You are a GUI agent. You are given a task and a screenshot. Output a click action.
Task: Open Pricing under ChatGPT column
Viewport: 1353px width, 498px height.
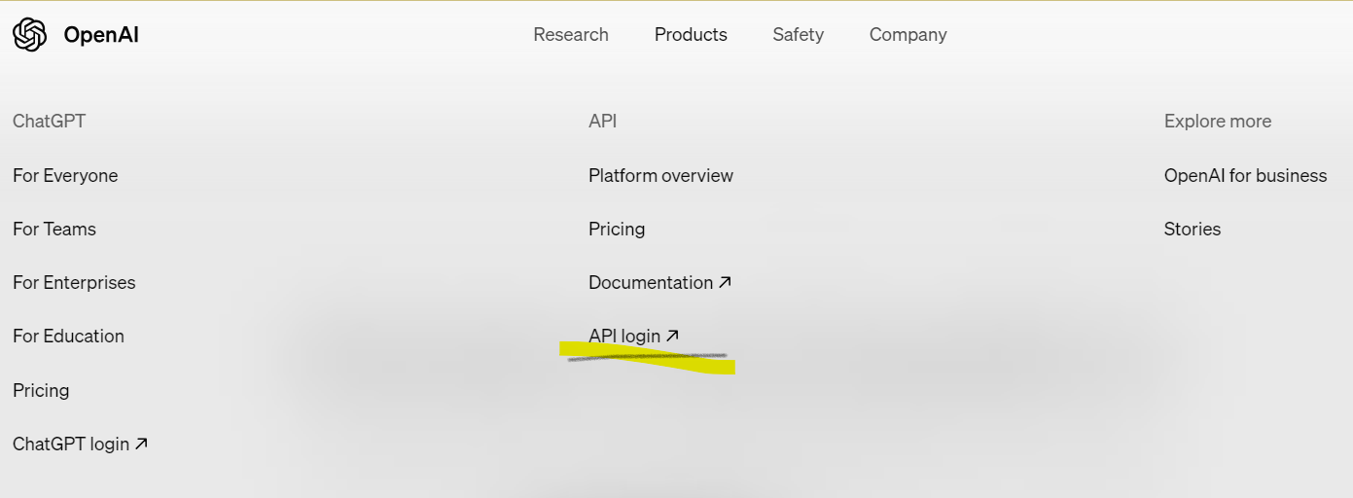[x=41, y=391]
